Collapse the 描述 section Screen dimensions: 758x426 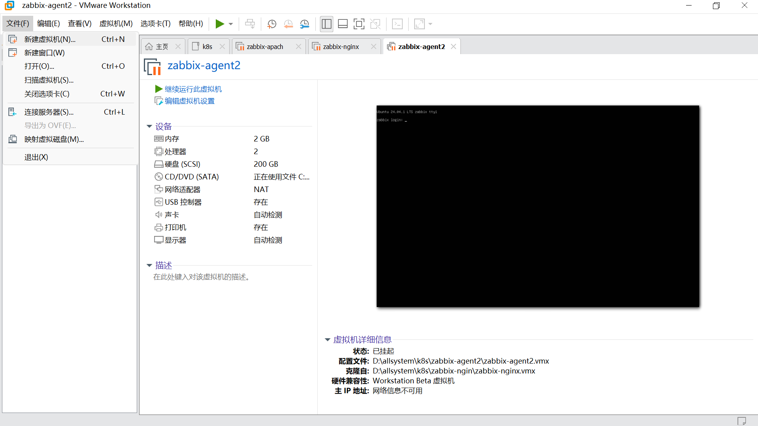click(149, 266)
